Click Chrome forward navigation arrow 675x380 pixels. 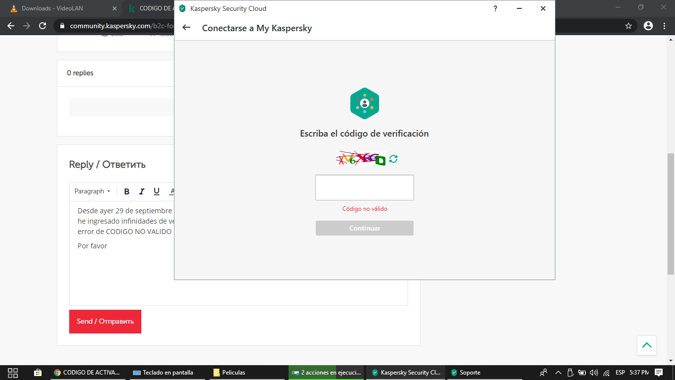(x=27, y=26)
